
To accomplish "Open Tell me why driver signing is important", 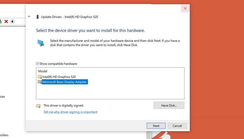I will [70, 112].
